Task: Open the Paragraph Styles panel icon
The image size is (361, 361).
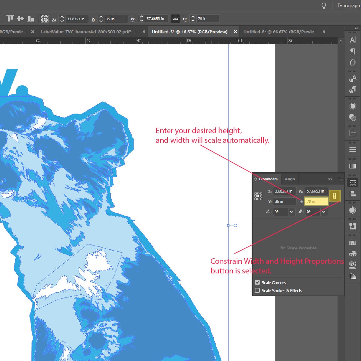Action: coord(352,90)
